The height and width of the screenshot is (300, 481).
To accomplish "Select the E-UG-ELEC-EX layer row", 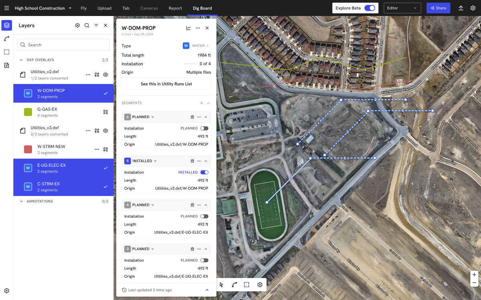I will point(63,168).
